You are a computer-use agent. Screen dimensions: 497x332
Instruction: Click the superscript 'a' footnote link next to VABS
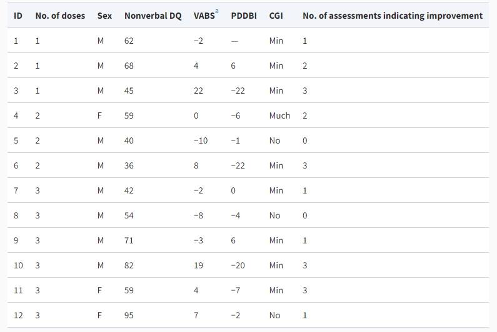point(217,12)
